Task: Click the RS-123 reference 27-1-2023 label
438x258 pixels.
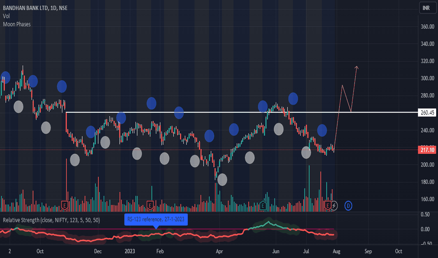Action: tap(156, 220)
